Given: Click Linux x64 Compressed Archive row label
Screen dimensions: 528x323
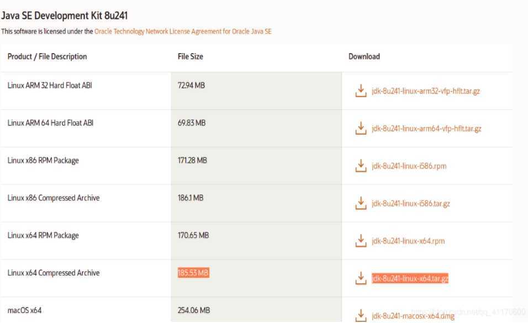Looking at the screenshot, I should point(54,273).
